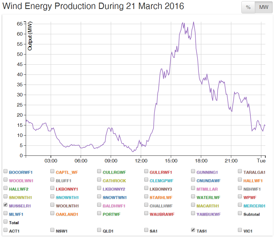This screenshot has width=274, height=238.
Task: Switch chart units to percent
Action: coord(248,8)
